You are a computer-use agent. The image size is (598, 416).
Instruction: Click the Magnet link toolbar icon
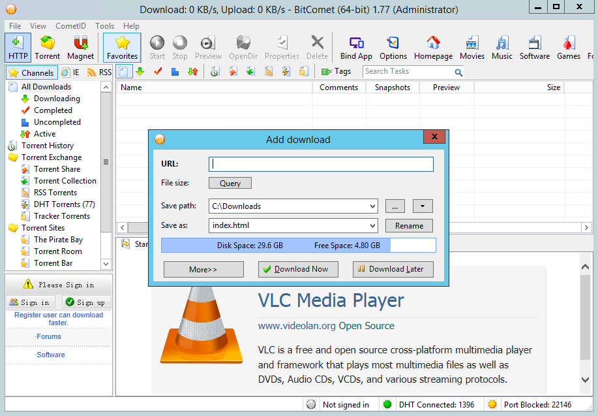80,48
